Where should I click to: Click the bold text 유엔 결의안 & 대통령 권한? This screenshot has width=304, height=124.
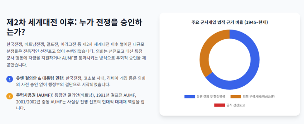click(x=40, y=79)
